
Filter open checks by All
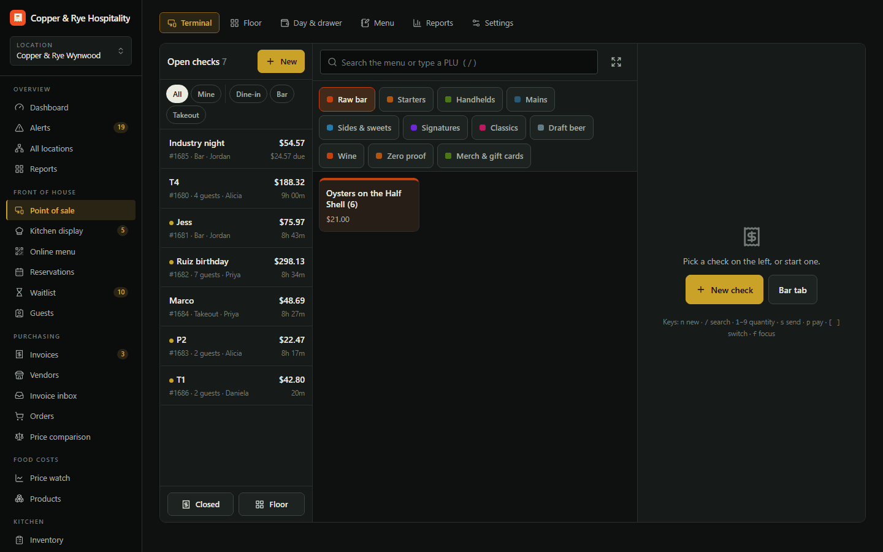pos(177,94)
